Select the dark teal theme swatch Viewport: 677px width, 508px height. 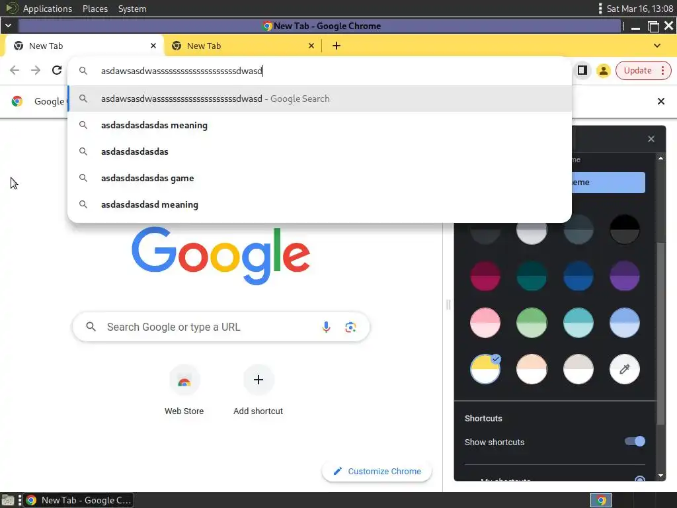pyautogui.click(x=532, y=276)
